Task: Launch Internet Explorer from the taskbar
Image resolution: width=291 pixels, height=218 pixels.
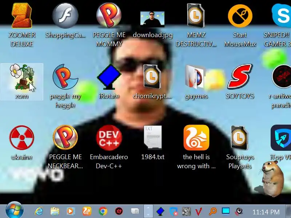Action: [x=39, y=211]
